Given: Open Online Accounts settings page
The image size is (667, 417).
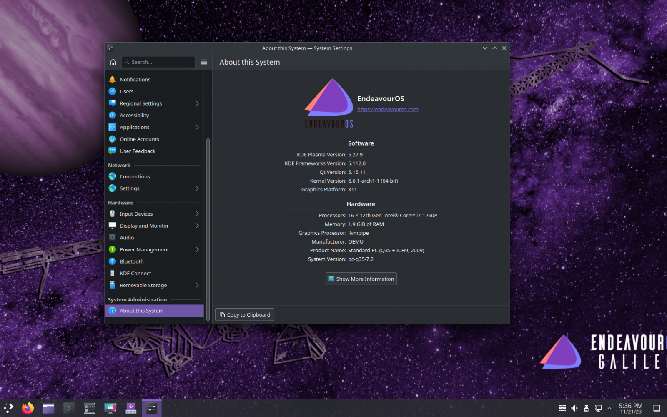Looking at the screenshot, I should 139,139.
